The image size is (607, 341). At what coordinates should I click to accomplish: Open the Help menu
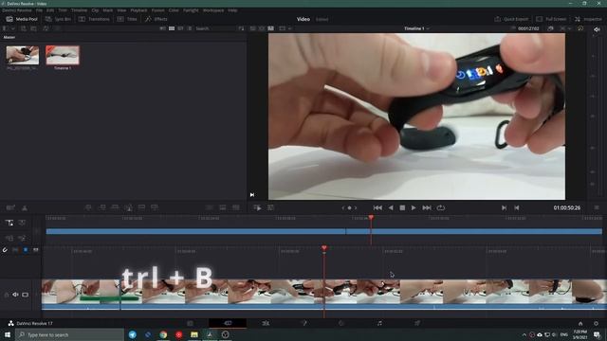[232, 10]
